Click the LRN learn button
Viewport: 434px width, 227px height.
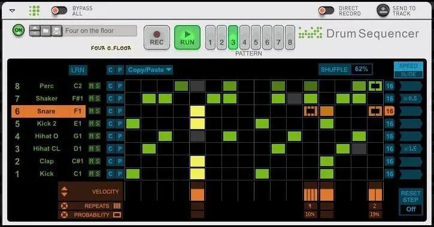point(78,70)
